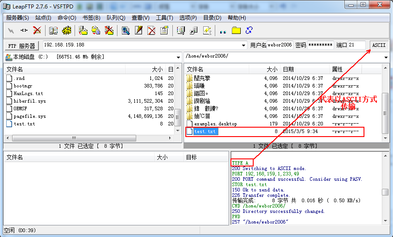This screenshot has height=237, width=393.
Task: Select local file HaxLogs.txt
Action: [x=28, y=93]
